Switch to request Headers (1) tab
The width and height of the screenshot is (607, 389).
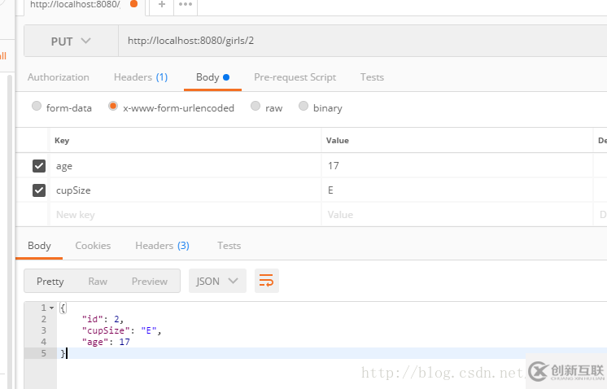pyautogui.click(x=141, y=77)
